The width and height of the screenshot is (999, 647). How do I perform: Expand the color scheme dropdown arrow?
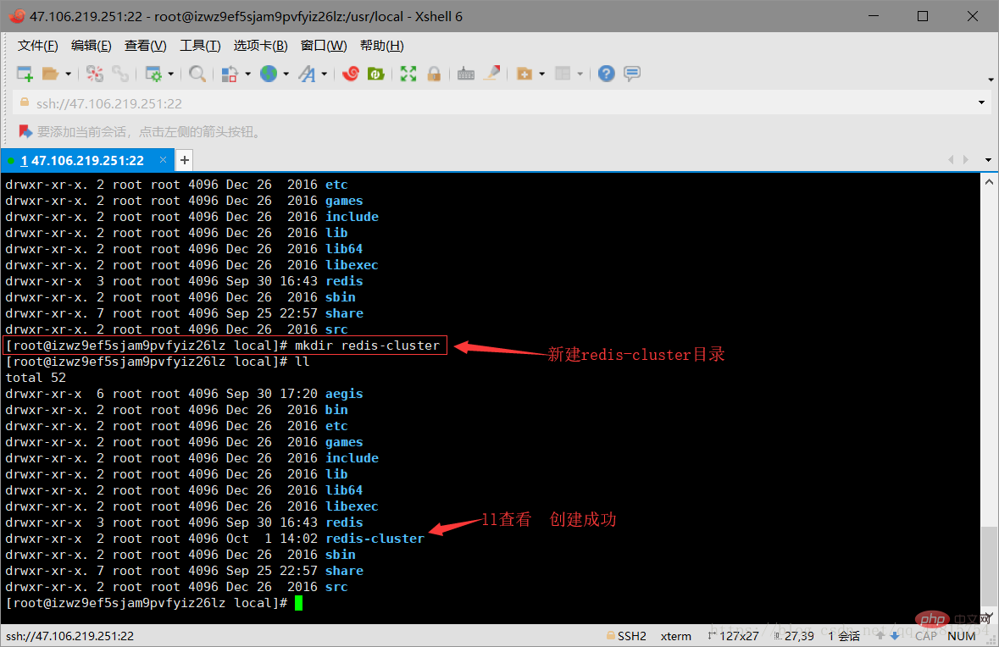point(247,74)
